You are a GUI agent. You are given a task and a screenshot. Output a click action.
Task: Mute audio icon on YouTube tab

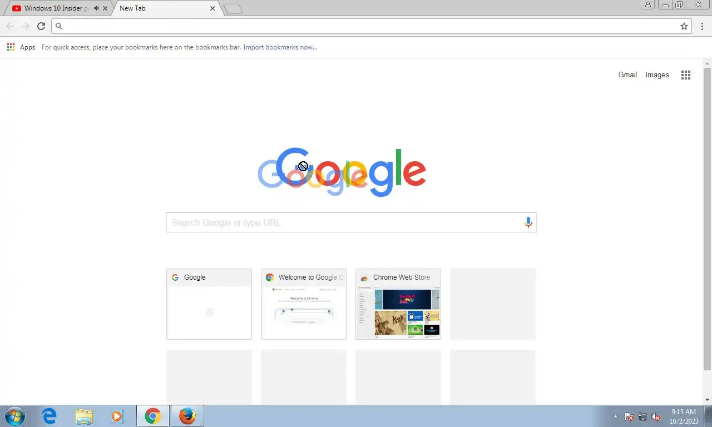pos(97,8)
